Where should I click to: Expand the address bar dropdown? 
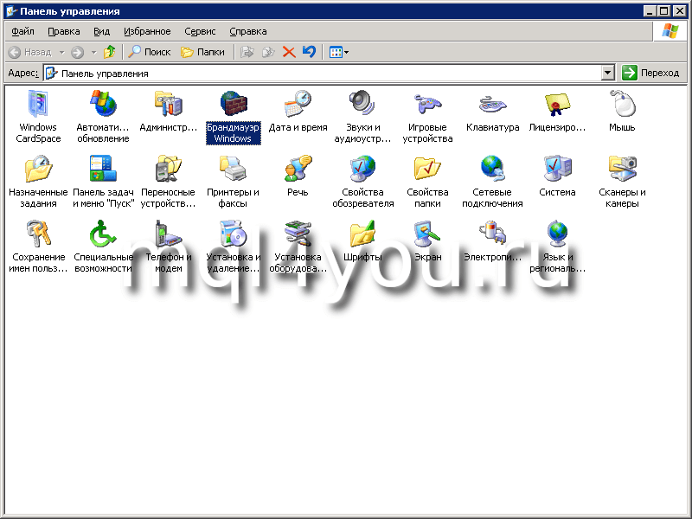(x=608, y=74)
